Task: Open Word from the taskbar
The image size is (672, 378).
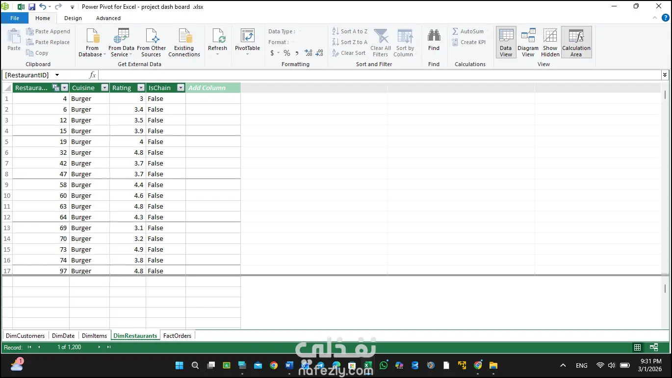Action: [x=289, y=365]
